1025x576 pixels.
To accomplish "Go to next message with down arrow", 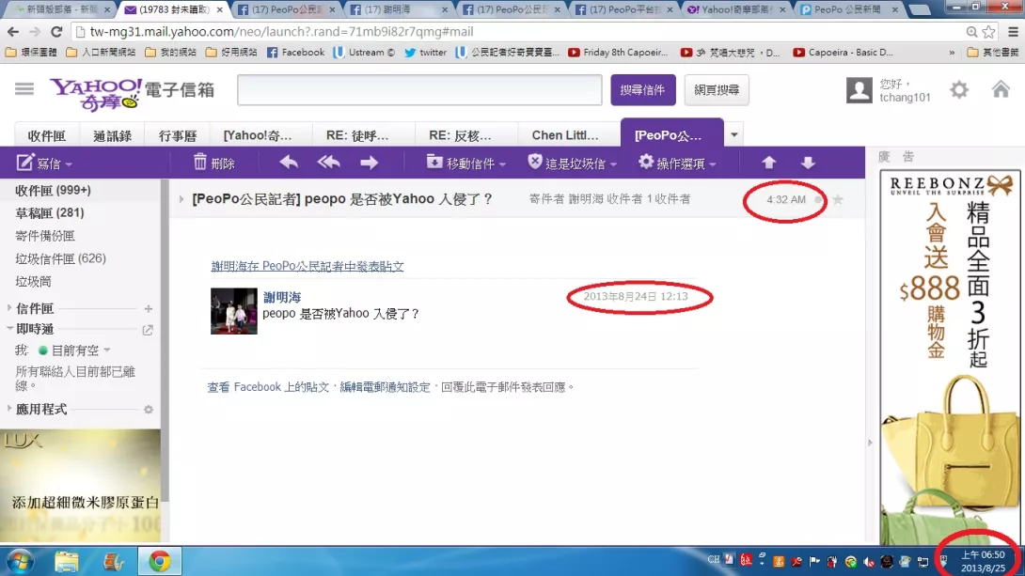I will pos(808,163).
